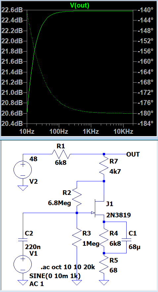The image size is (158, 292).
Task: Click the ground symbol under R3
Action: pyautogui.click(x=77, y=282)
